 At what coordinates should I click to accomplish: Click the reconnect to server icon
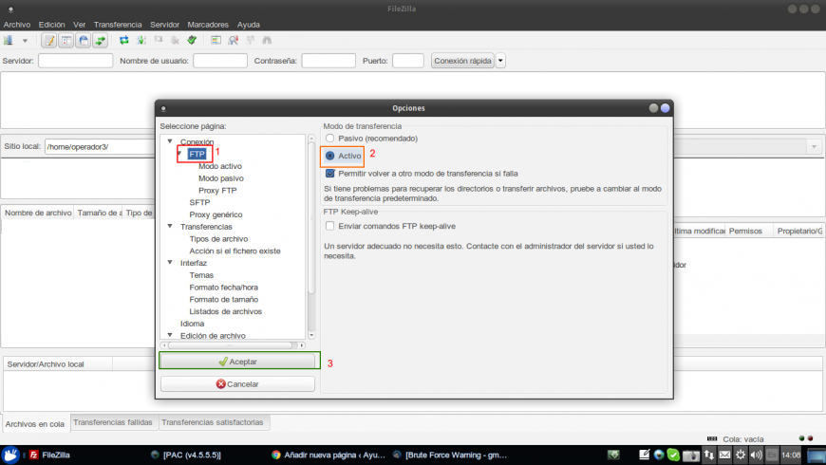click(x=192, y=41)
